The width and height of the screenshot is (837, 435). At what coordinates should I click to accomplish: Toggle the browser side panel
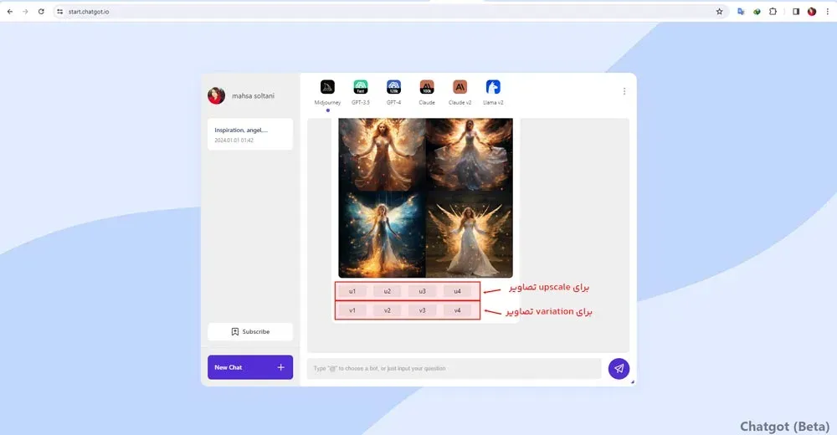(795, 11)
